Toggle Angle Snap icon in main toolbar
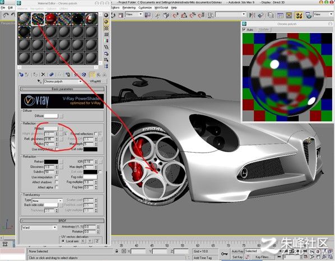Screen dimensions: 335x261 click(x=184, y=15)
